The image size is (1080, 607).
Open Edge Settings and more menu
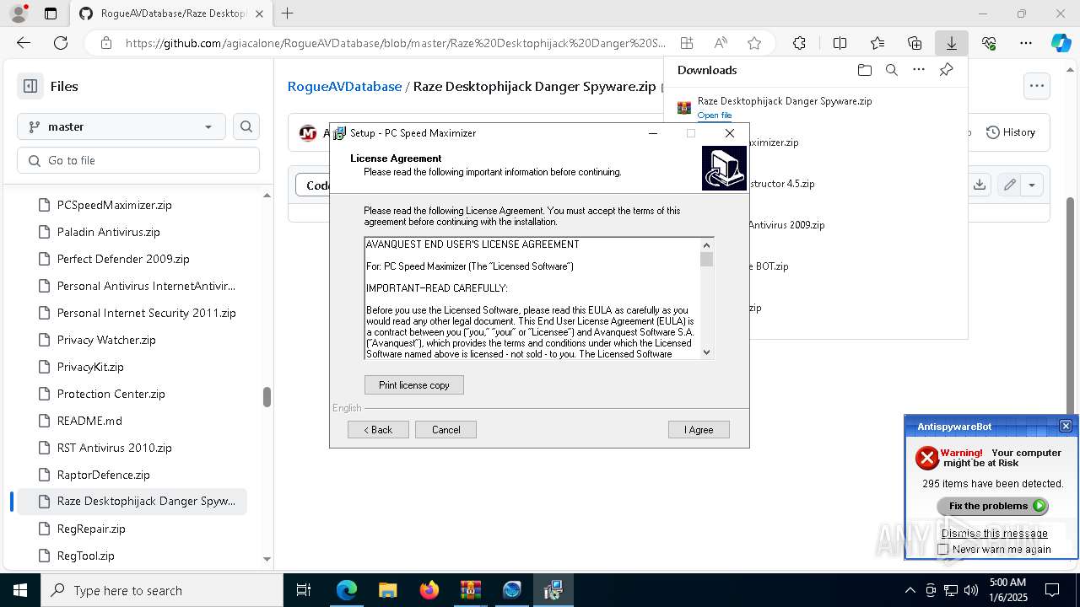click(1026, 43)
